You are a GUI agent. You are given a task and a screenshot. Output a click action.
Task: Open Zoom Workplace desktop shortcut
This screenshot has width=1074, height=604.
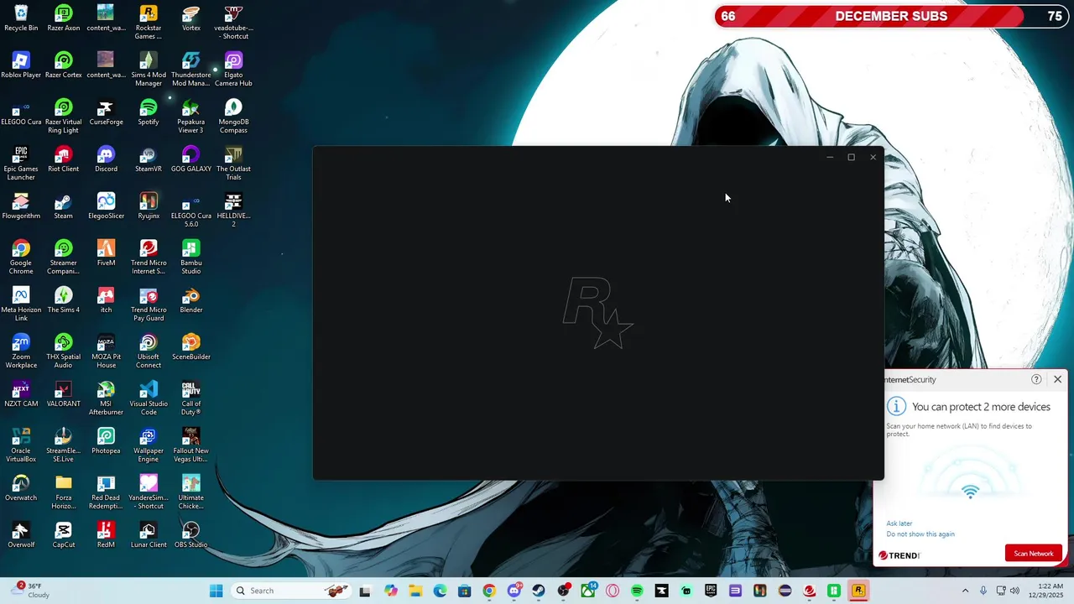point(21,351)
